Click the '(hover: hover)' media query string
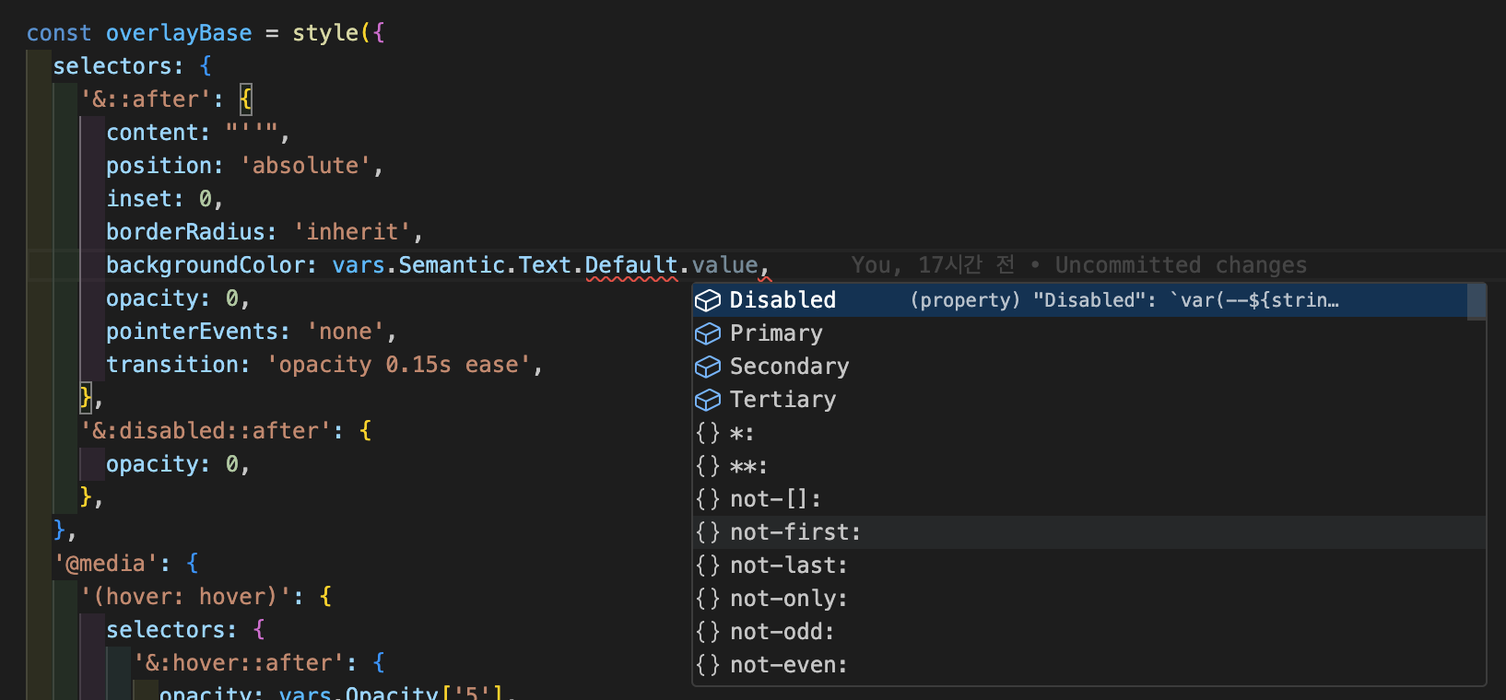This screenshot has height=700, width=1506. coord(185,597)
